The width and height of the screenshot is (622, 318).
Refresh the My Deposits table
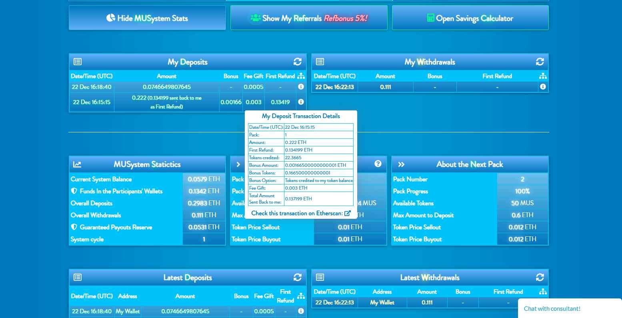click(x=298, y=62)
